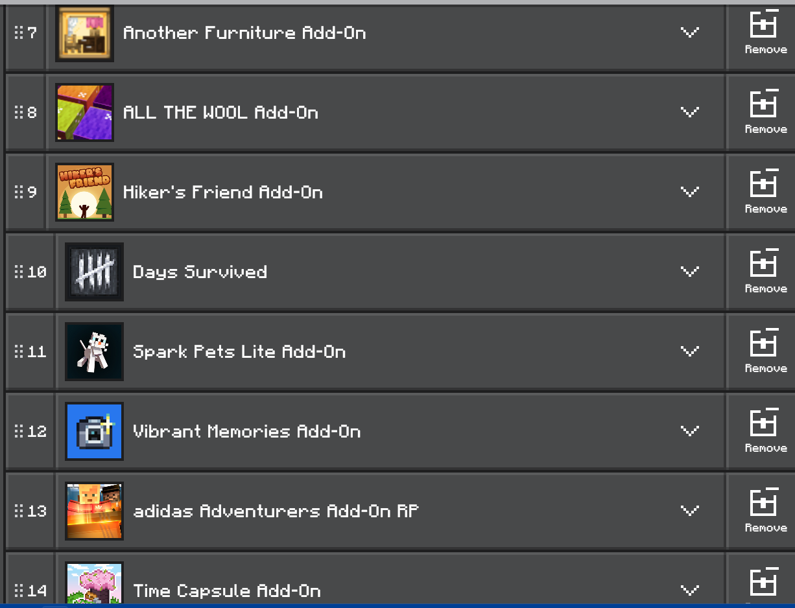Remove the Days Survived pack

pyautogui.click(x=765, y=273)
